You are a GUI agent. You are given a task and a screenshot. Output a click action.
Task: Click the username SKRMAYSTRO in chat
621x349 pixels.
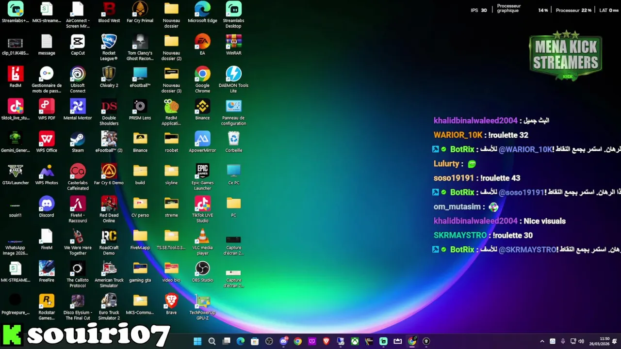(x=460, y=235)
